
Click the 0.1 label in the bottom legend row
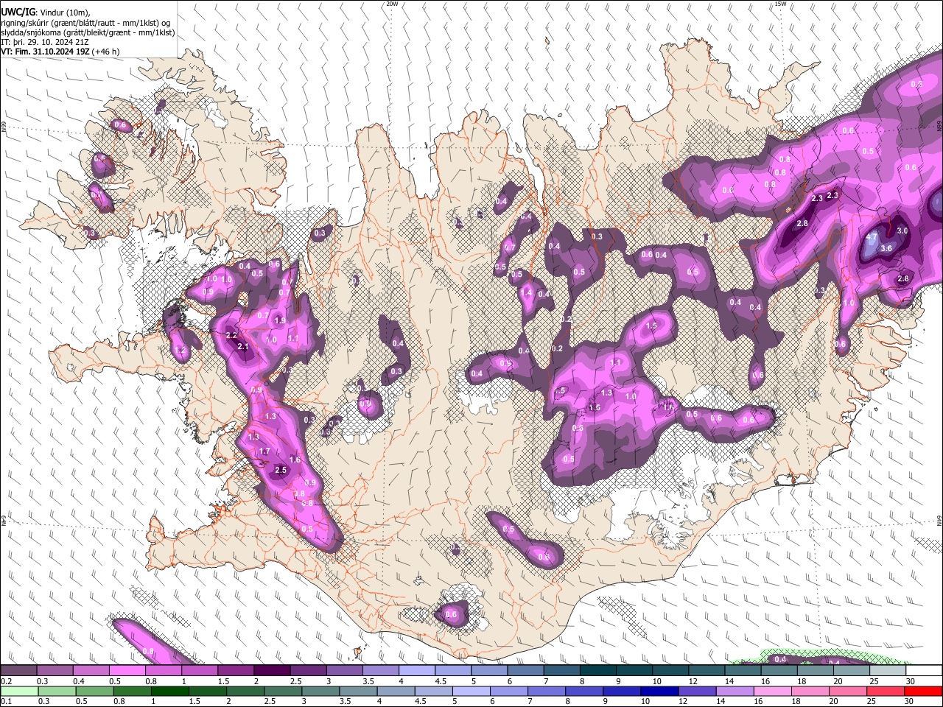6,701
